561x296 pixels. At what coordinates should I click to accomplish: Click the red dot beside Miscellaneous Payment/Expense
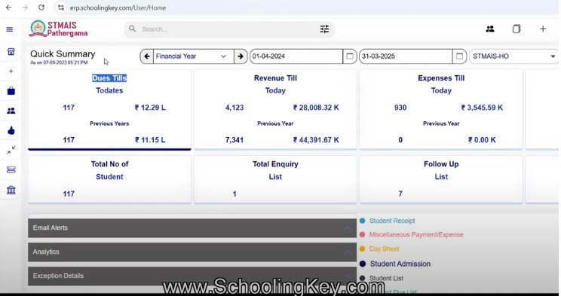(x=362, y=234)
